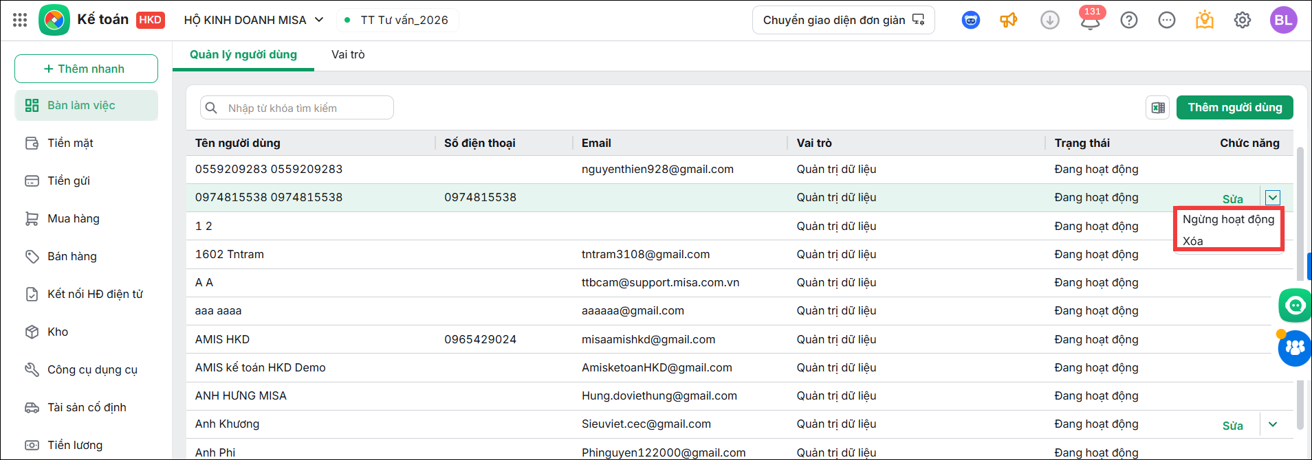The height and width of the screenshot is (460, 1312).
Task: Click the Email column header
Action: tap(596, 143)
